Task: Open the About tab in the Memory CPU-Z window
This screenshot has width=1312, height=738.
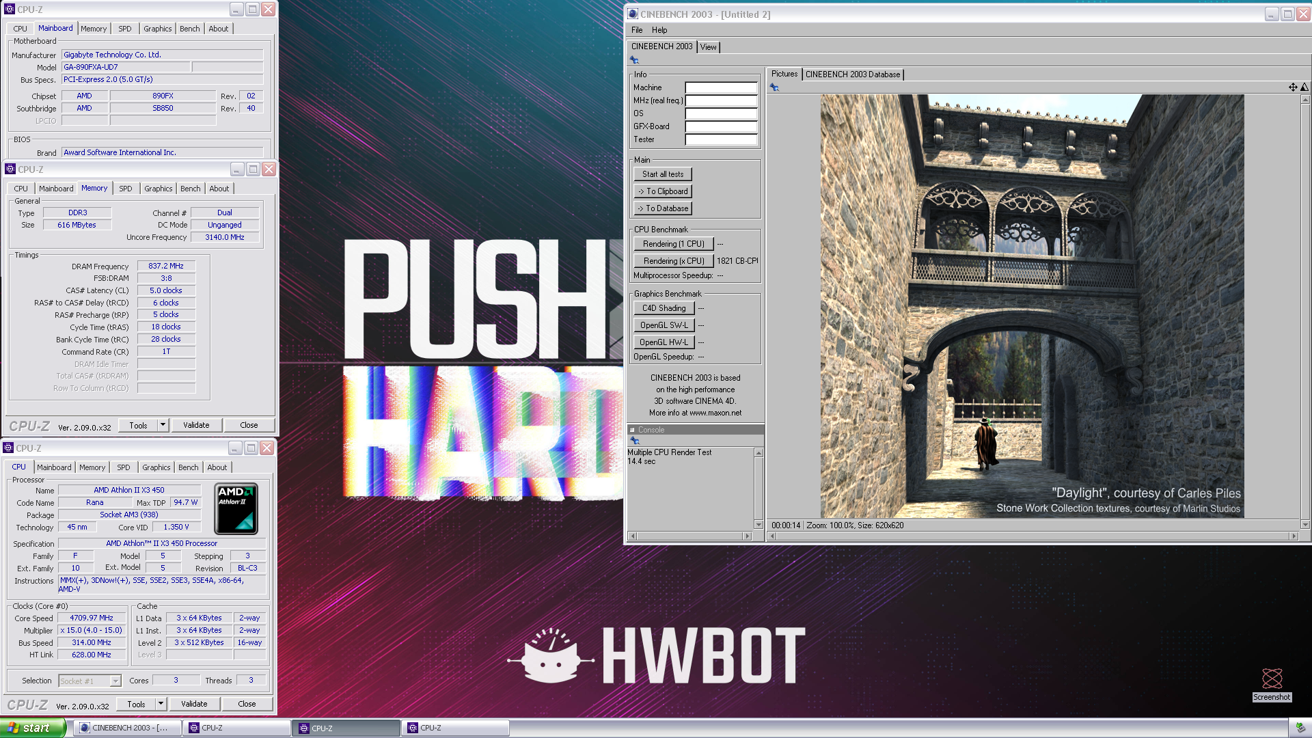Action: click(x=219, y=189)
